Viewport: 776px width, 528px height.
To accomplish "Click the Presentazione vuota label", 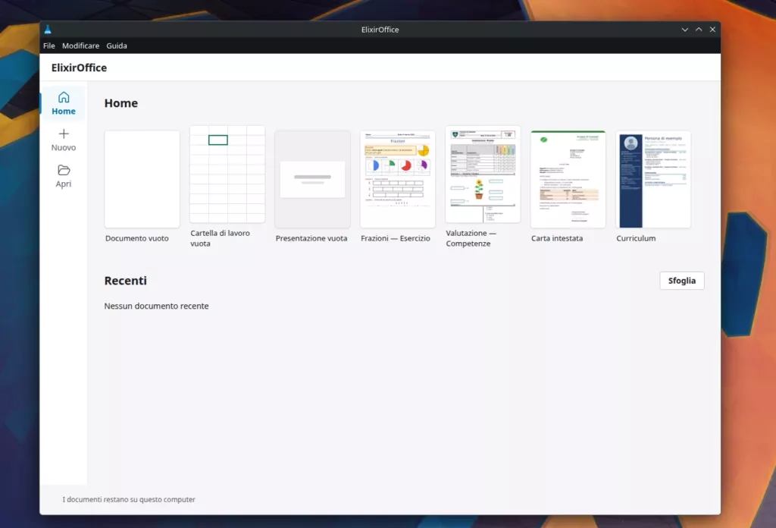I will tap(311, 238).
